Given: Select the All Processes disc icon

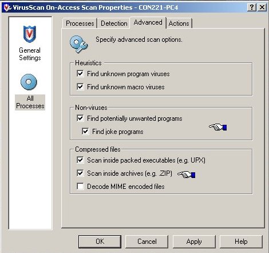Looking at the screenshot, I should [29, 82].
